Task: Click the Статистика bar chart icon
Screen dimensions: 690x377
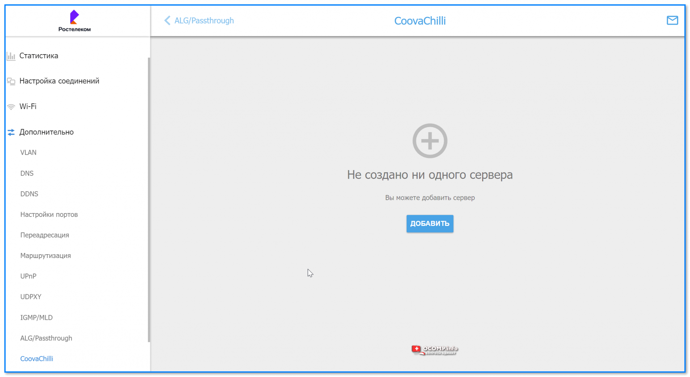Action: click(x=11, y=56)
